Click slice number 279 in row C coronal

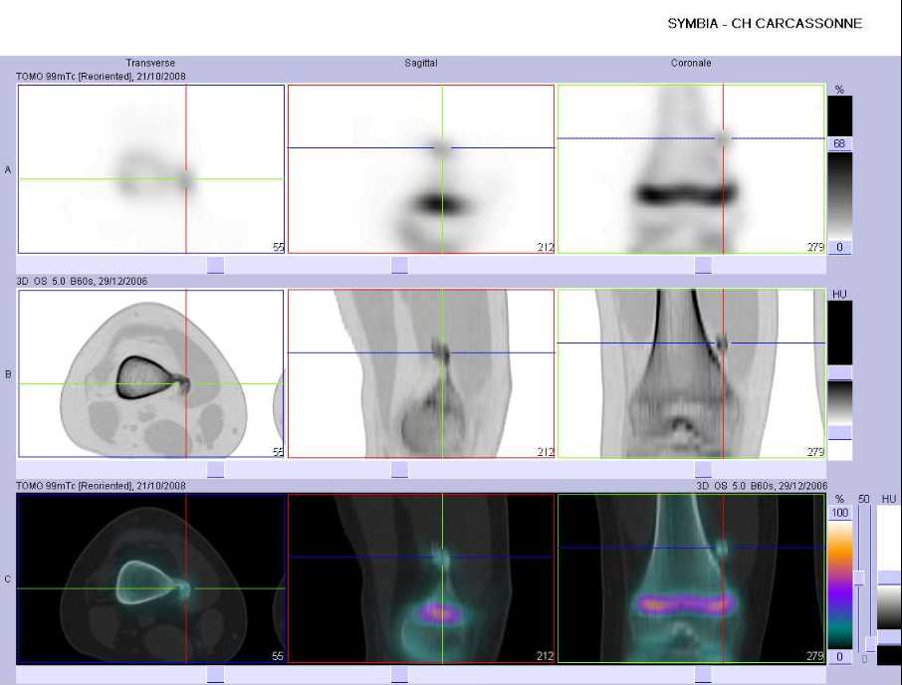click(x=815, y=656)
